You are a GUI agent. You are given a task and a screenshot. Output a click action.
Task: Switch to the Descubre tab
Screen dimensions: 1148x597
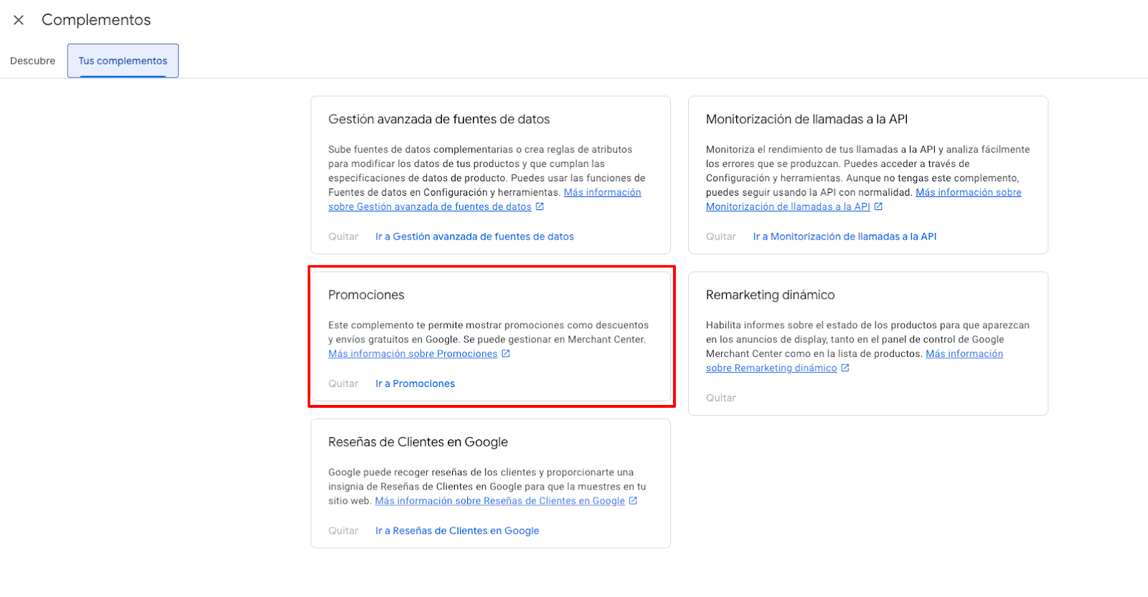[x=32, y=61]
